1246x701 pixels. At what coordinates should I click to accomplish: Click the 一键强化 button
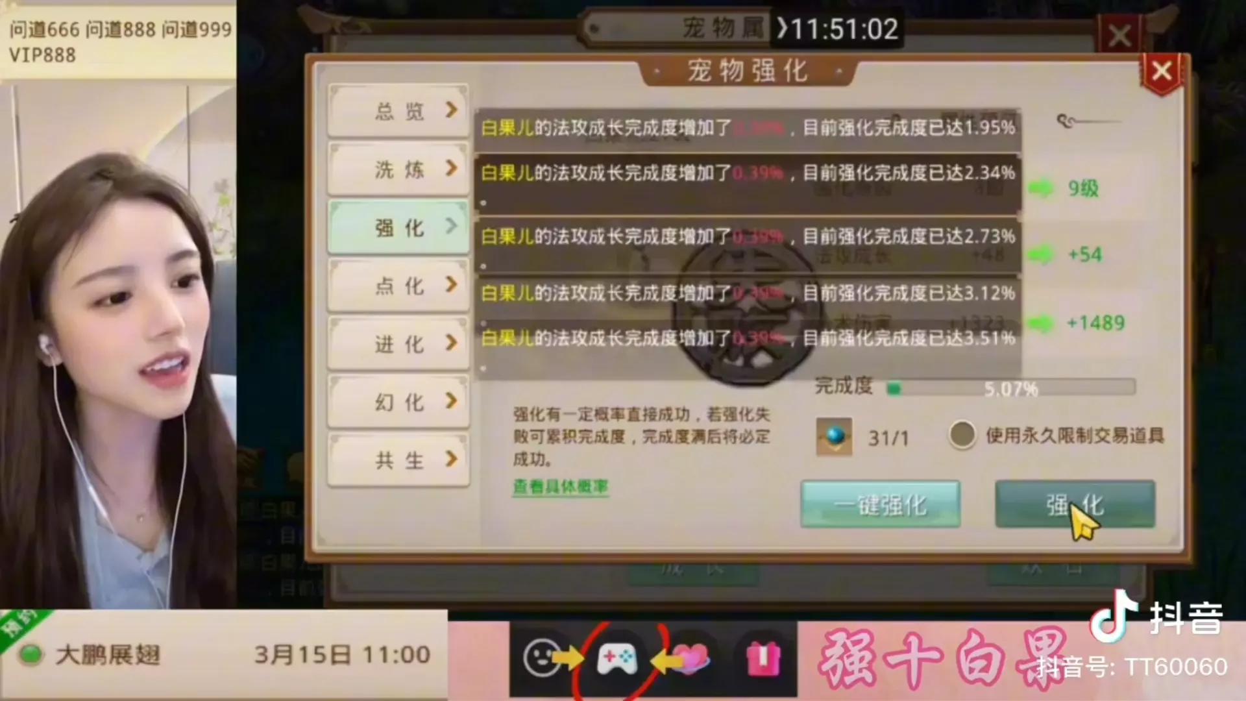click(x=880, y=504)
